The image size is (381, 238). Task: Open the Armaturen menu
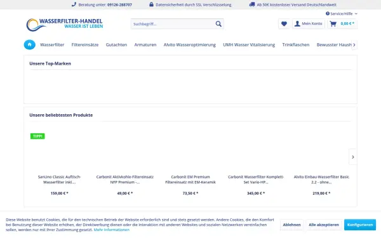click(145, 44)
